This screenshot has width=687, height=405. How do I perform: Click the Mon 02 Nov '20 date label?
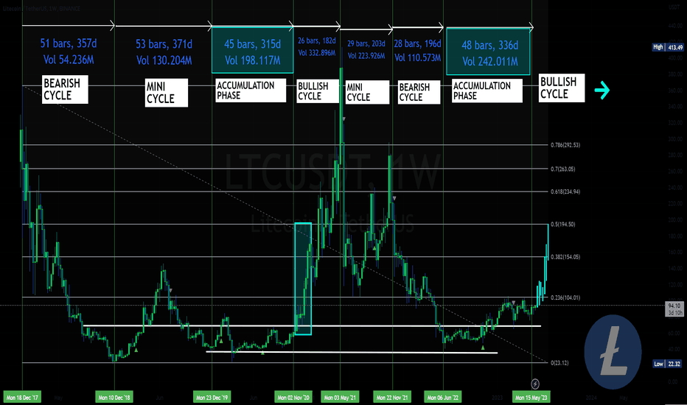coord(293,398)
